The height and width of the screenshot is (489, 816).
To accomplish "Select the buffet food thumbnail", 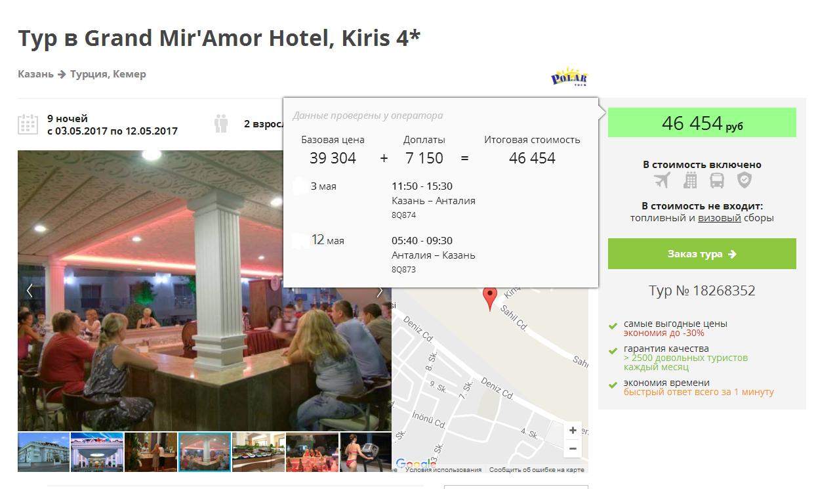I will [258, 452].
